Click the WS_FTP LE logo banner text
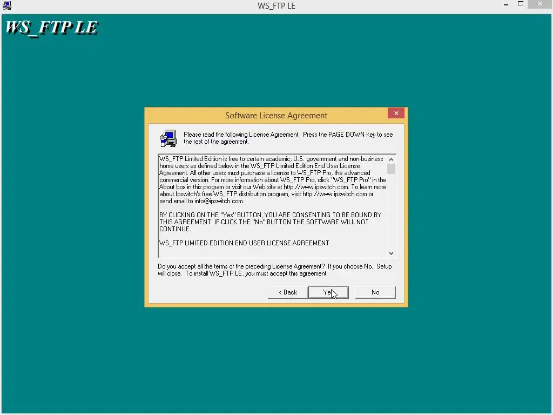Viewport: 553px width, 415px height. [x=52, y=28]
